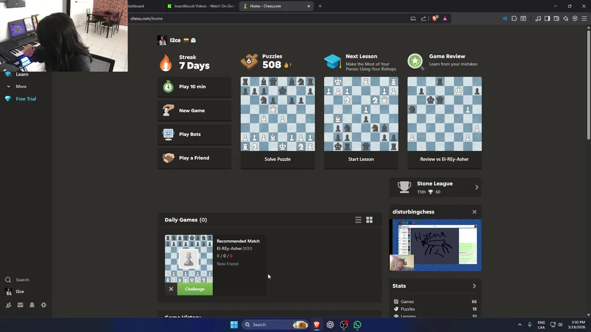Click the Streak flame icon
Viewport: 591px width, 332px height.
tap(166, 62)
